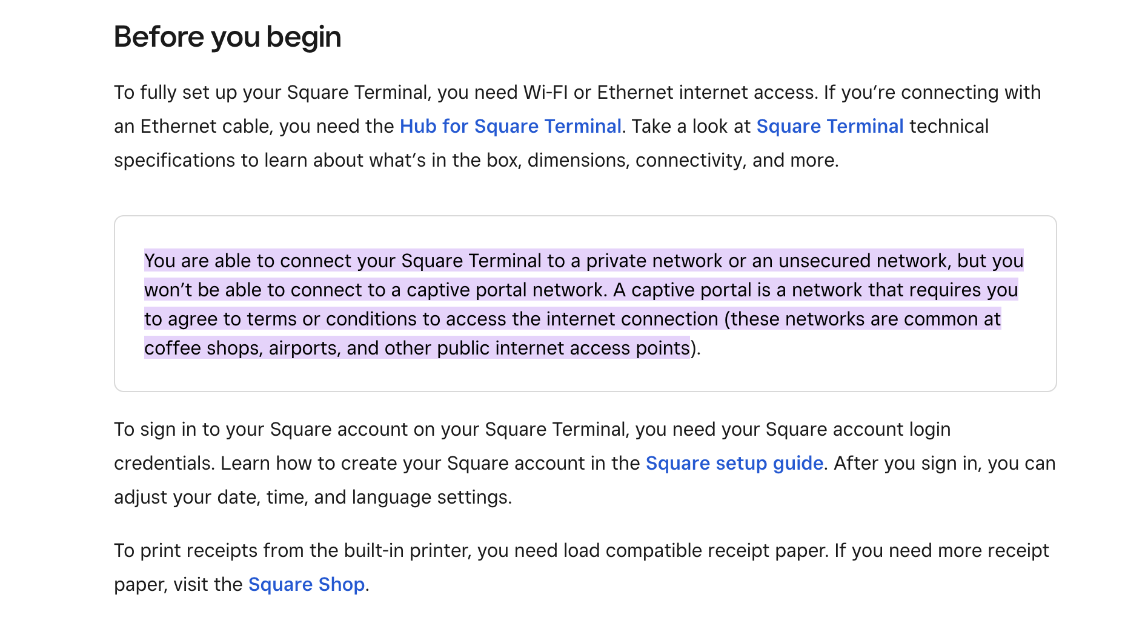This screenshot has width=1145, height=623.
Task: Open the "Hub for Square Terminal" link
Action: [510, 126]
